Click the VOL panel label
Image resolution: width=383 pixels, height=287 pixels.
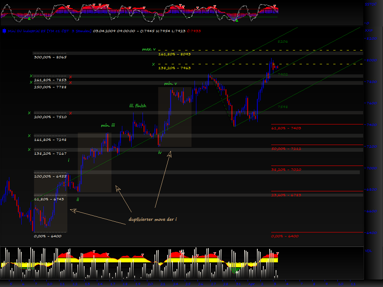pyautogui.click(x=368, y=251)
